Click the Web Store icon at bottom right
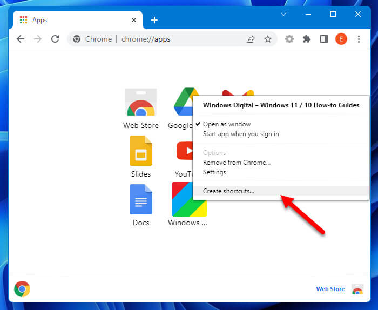 (x=357, y=289)
